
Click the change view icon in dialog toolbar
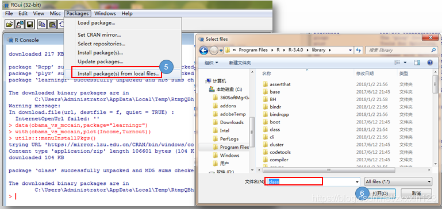pyautogui.click(x=398, y=63)
